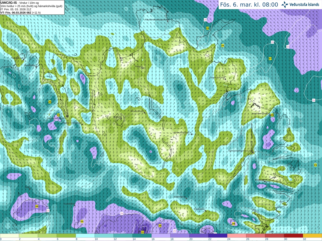This screenshot has height=241, width=322.
Task: Click the 8–10 m/s legend swatch
Action: (x=85, y=236)
